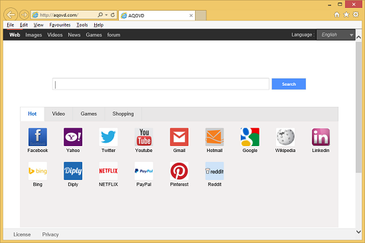Open the Edit menu
Image resolution: width=365 pixels, height=243 pixels.
[24, 25]
